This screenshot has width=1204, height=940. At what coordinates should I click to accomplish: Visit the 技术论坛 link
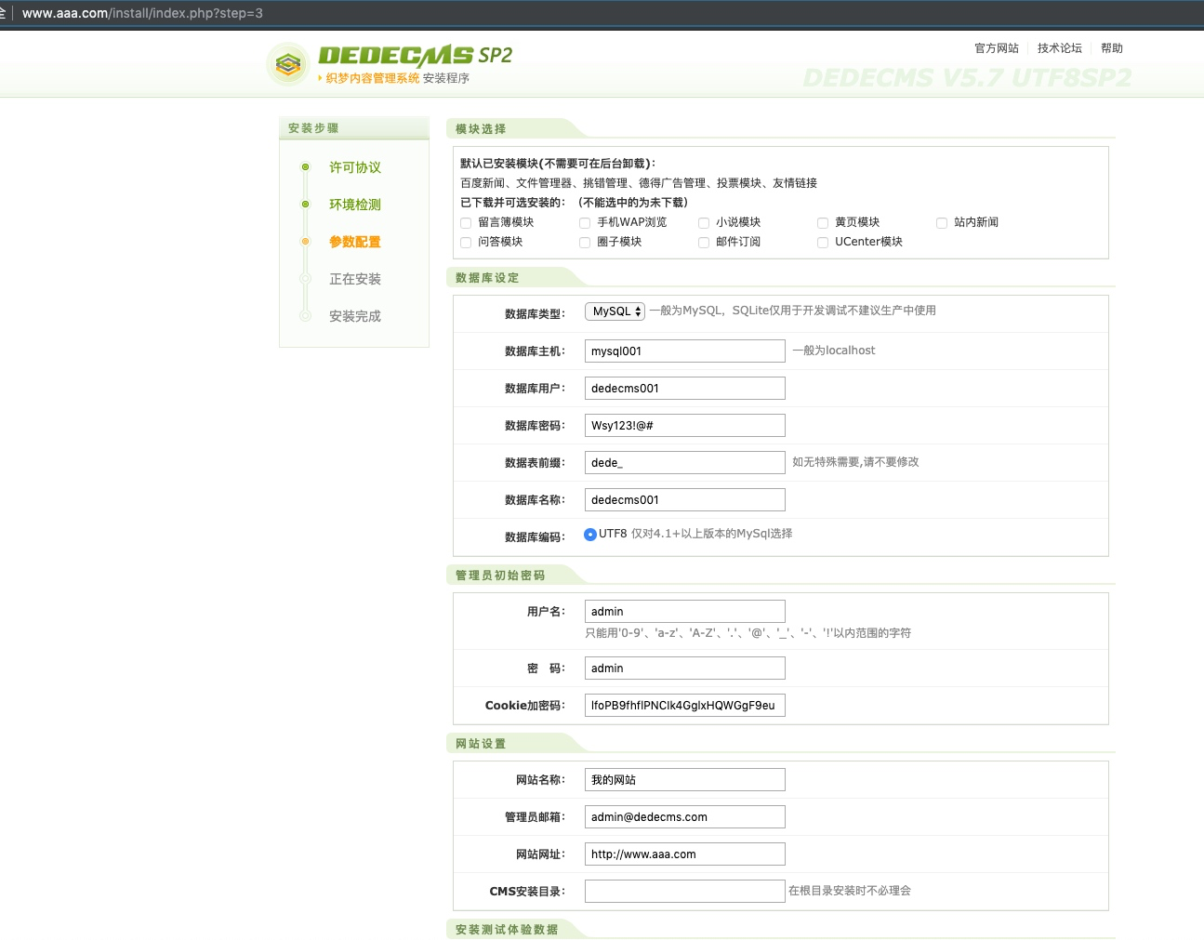click(x=1060, y=48)
